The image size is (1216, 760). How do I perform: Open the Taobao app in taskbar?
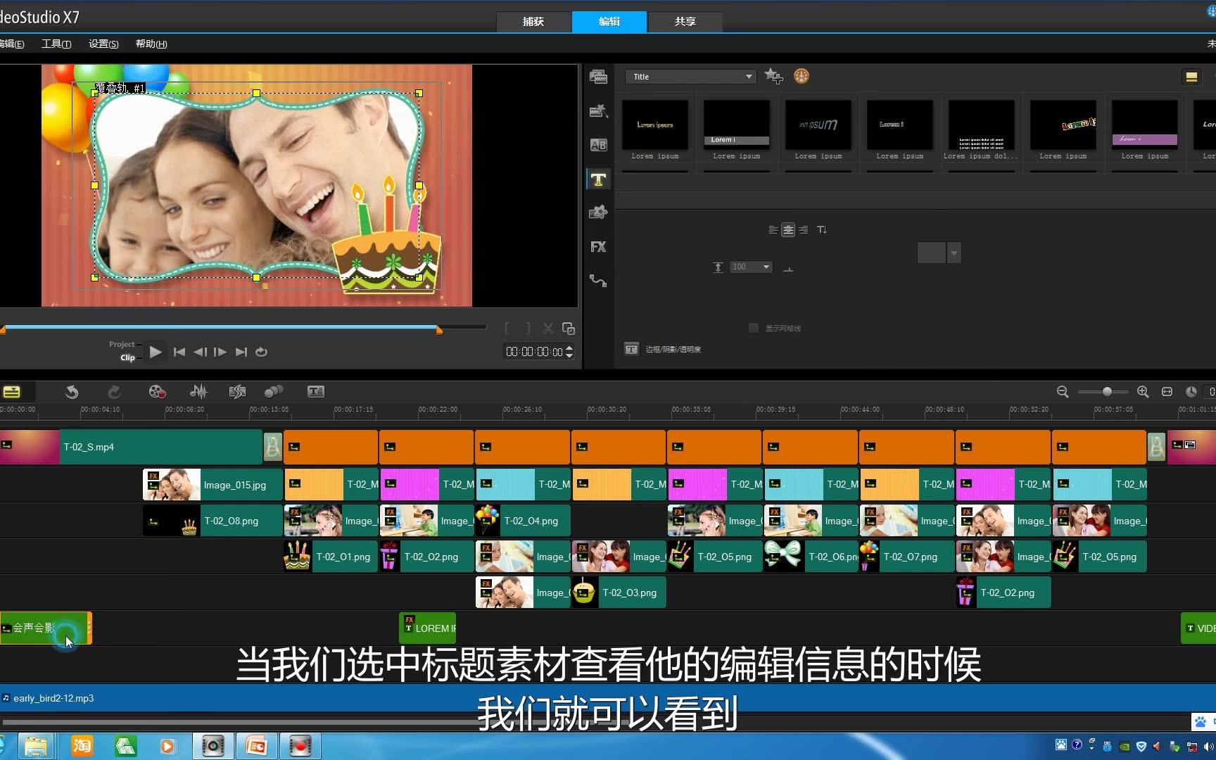coord(82,745)
